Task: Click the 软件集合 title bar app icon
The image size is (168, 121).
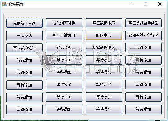Action: pyautogui.click(x=4, y=4)
